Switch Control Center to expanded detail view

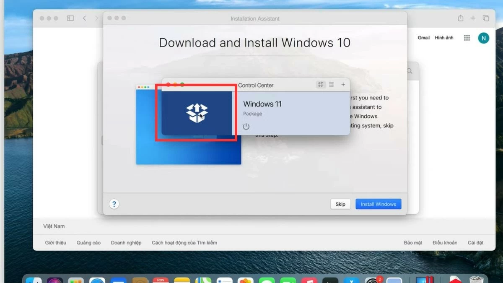pos(321,85)
